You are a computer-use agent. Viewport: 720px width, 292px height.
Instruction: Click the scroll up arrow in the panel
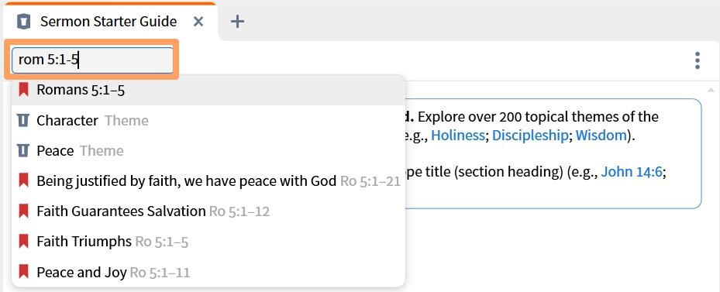tap(711, 89)
